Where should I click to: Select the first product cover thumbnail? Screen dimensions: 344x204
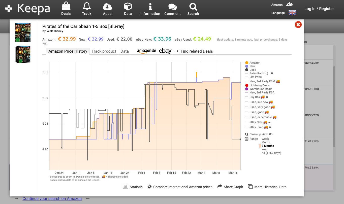pyautogui.click(x=23, y=32)
